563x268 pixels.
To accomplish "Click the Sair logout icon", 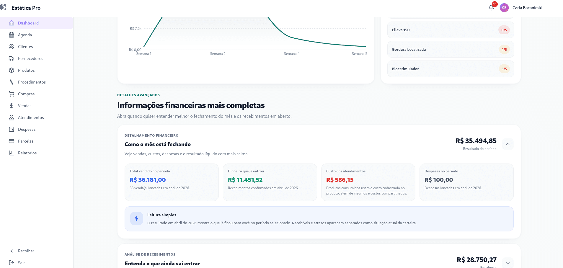I will 12,263.
